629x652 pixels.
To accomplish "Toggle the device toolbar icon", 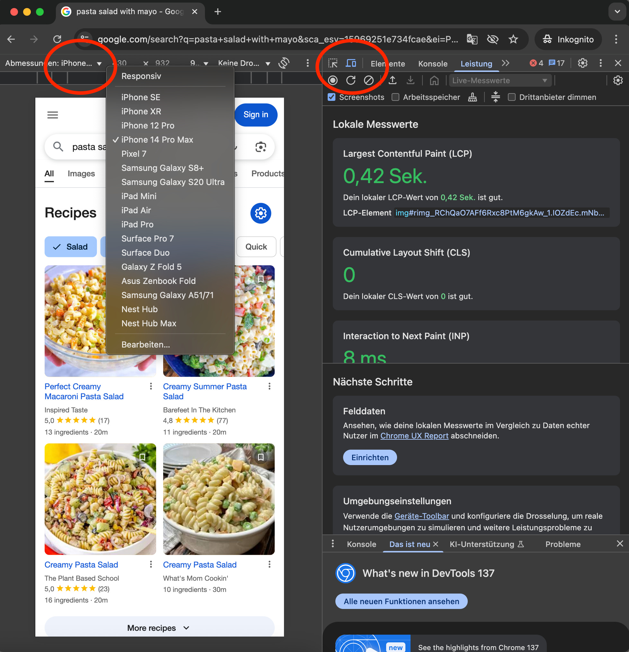I will click(x=351, y=63).
